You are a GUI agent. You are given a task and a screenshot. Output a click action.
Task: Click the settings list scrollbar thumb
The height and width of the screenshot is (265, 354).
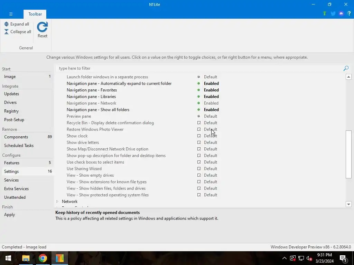tap(348, 154)
